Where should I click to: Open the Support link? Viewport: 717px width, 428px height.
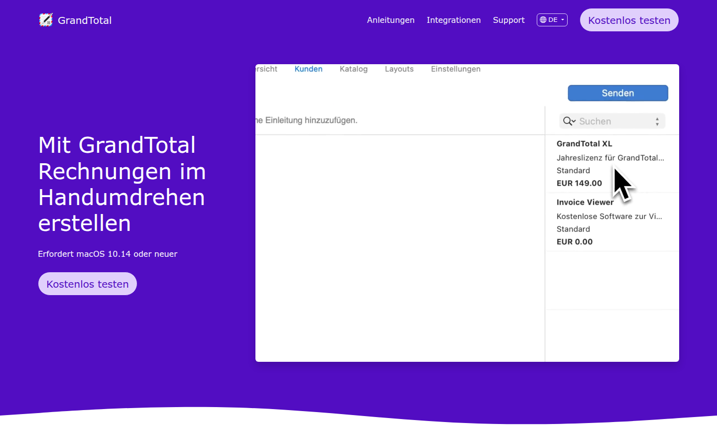508,20
